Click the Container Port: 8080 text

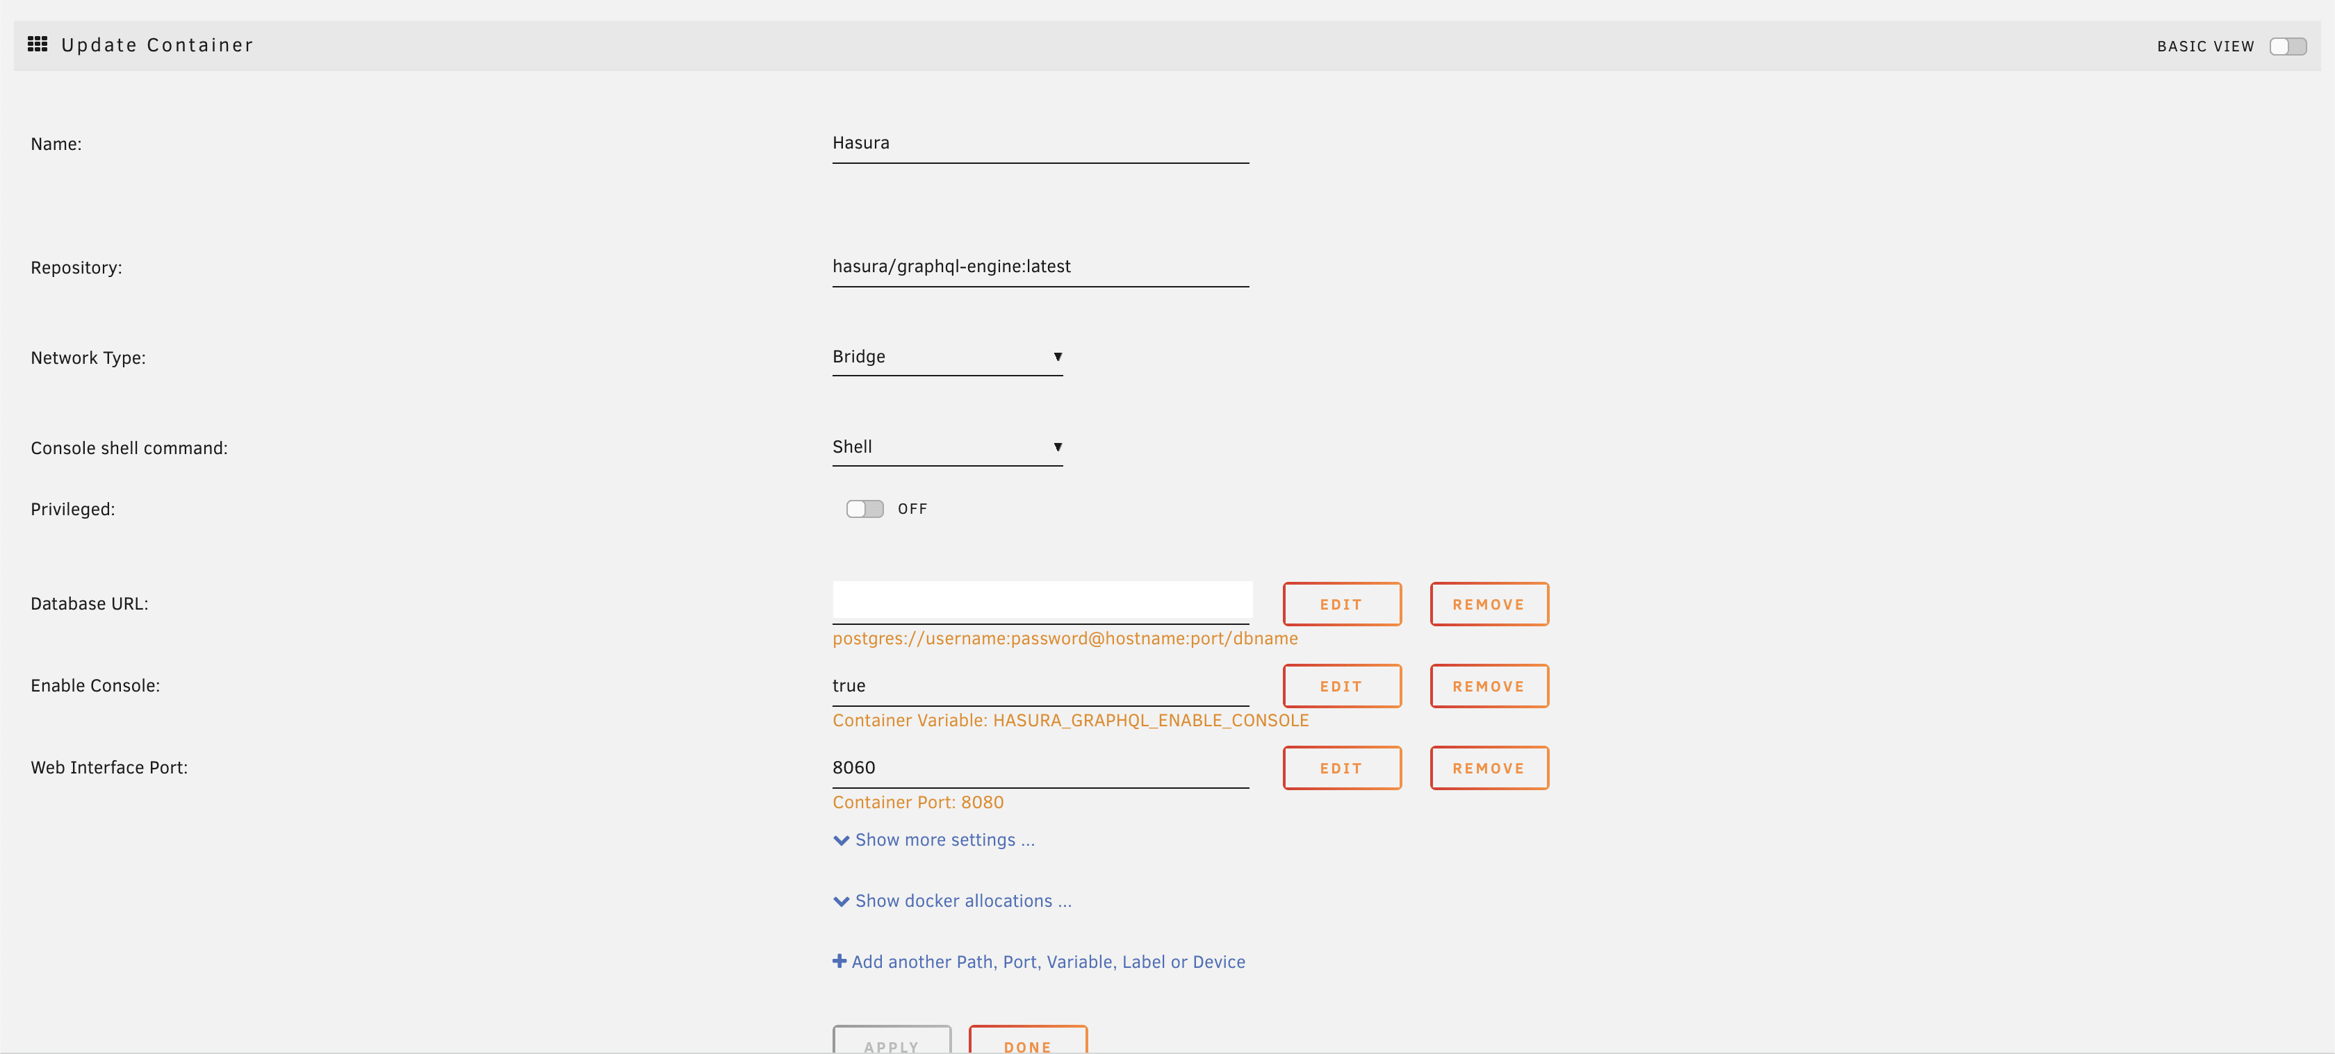[x=917, y=802]
